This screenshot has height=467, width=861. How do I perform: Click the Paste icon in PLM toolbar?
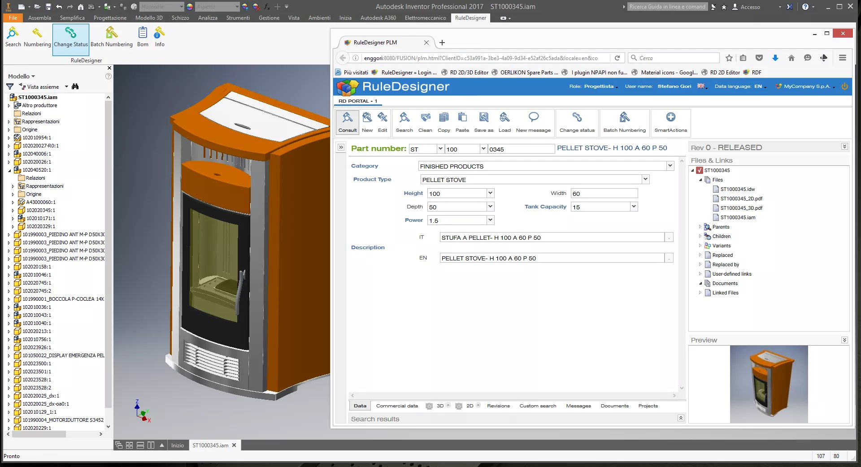coord(462,122)
